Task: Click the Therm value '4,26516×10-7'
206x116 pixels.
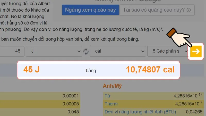Action: coord(189,104)
